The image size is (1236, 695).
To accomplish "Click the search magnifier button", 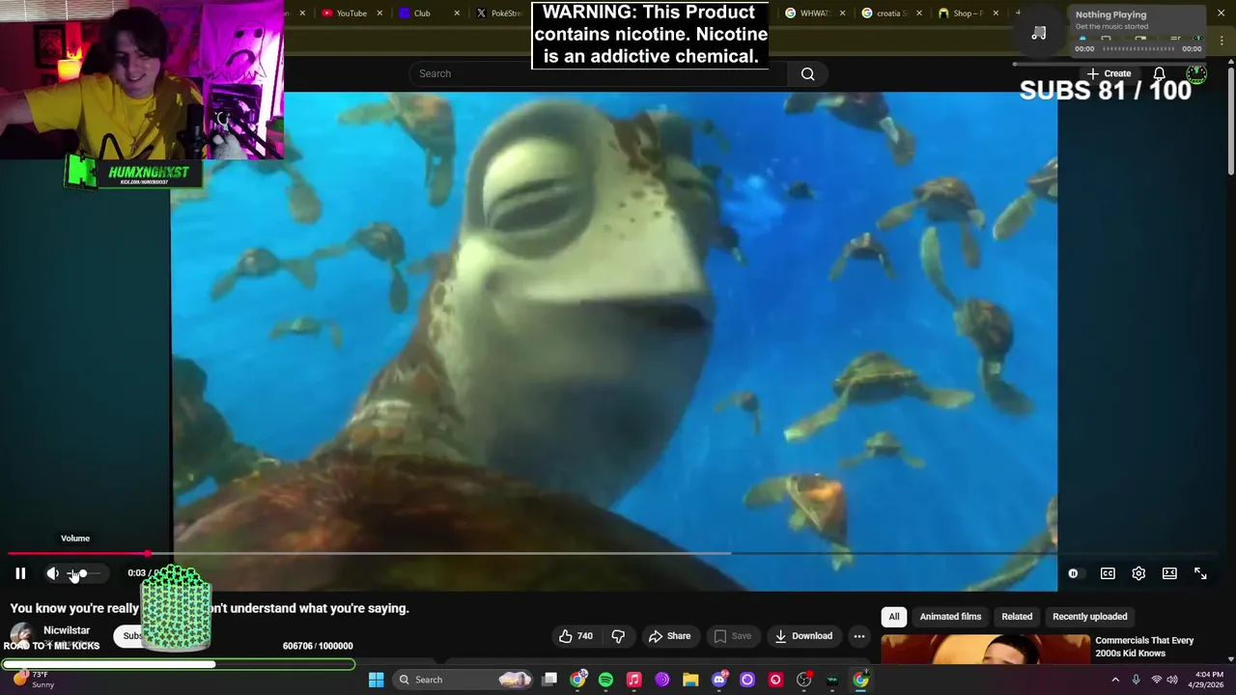I will 807,73.
